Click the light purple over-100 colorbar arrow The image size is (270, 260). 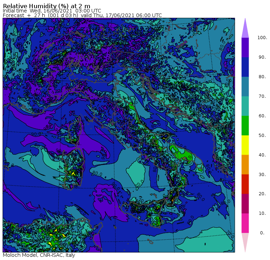coord(245,29)
